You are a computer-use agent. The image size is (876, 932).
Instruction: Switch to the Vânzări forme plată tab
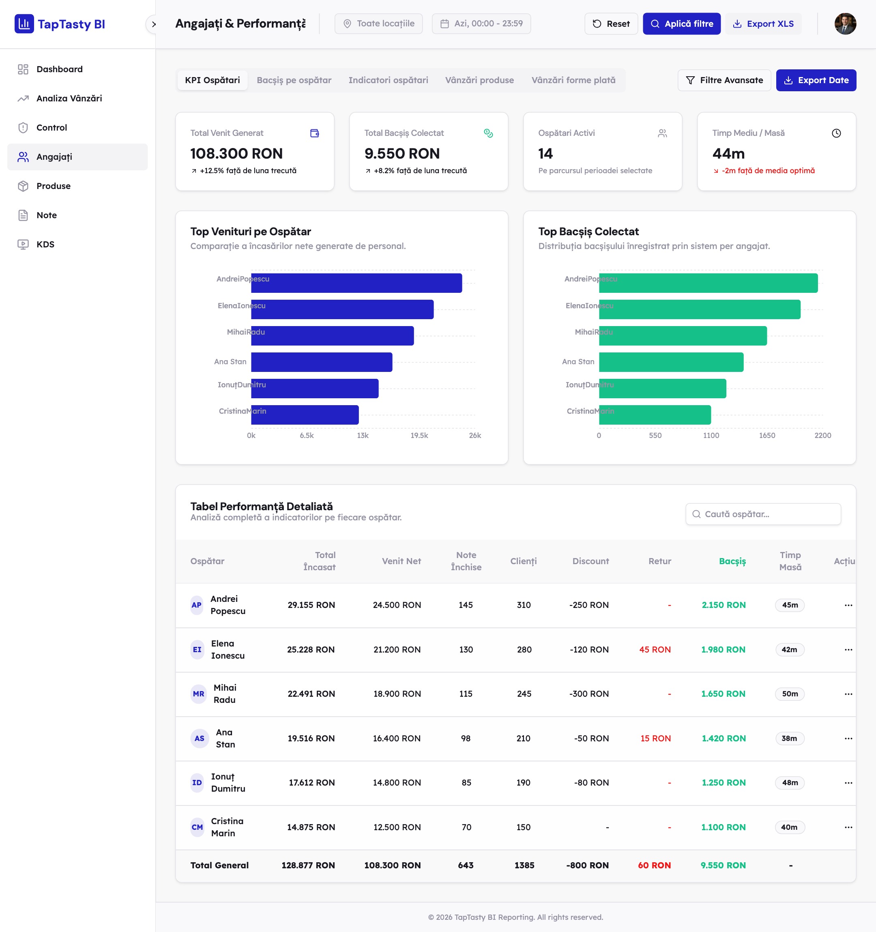(x=573, y=80)
